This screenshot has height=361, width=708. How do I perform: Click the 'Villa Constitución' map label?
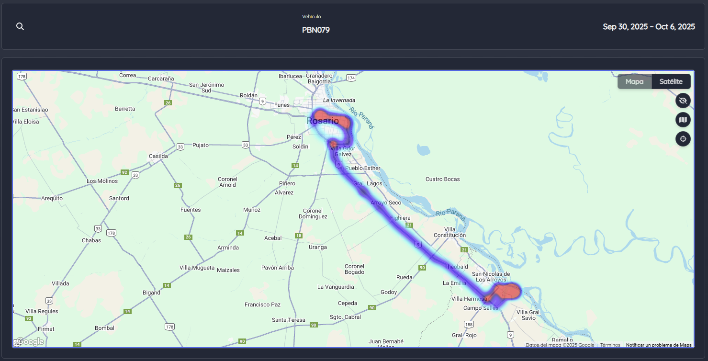[450, 232]
